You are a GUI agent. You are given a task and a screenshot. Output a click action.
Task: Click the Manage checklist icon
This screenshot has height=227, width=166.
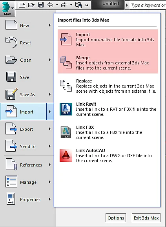11,181
